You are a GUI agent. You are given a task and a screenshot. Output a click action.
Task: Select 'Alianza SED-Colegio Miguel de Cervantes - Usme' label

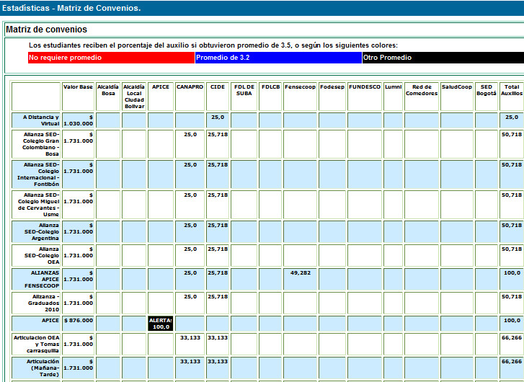coord(36,205)
